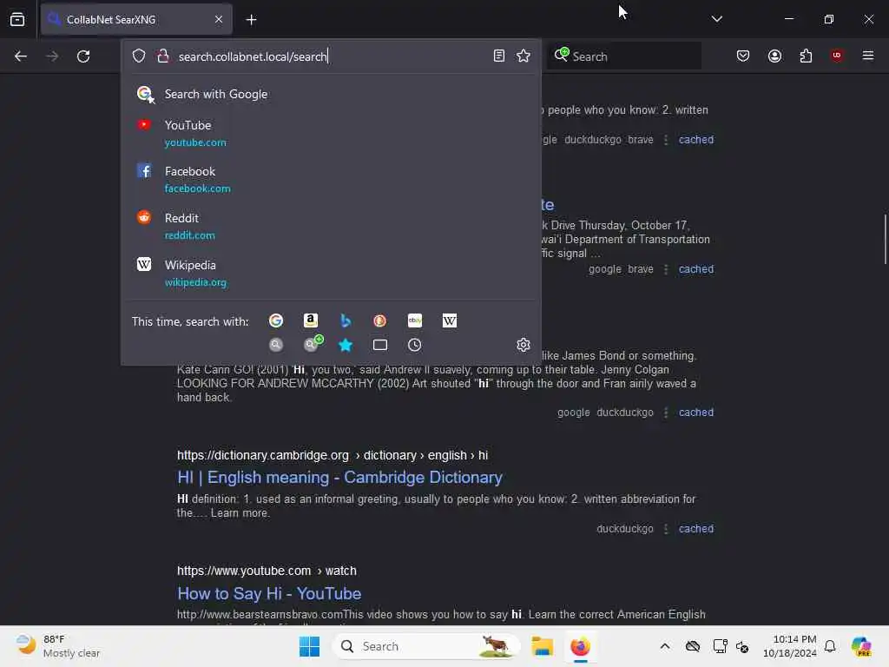Bookmark this page with the star icon
Screen dimensions: 889x667
click(x=524, y=56)
